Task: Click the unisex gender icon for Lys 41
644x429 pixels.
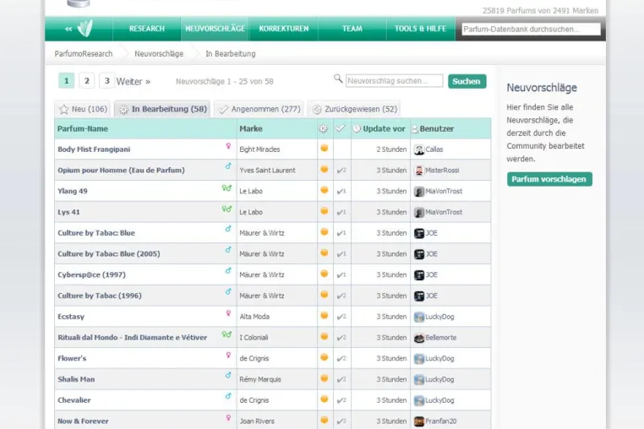Action: (226, 209)
